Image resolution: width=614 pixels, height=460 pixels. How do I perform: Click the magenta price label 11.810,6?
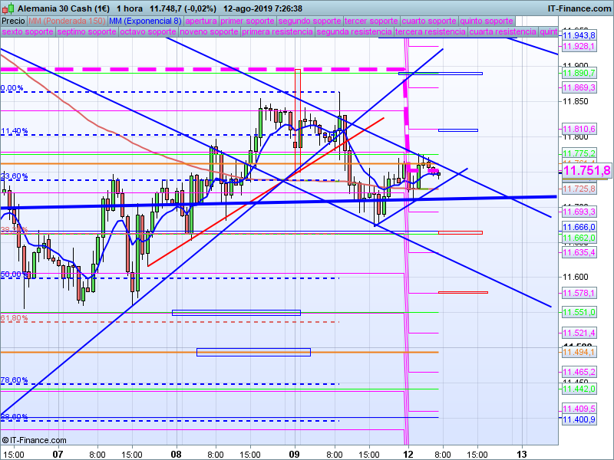579,129
